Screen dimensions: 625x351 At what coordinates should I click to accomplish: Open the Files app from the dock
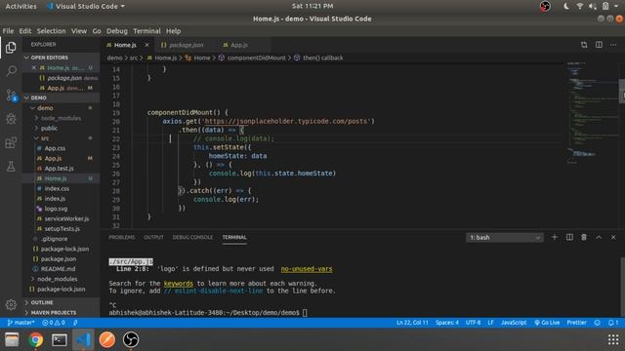point(12,339)
